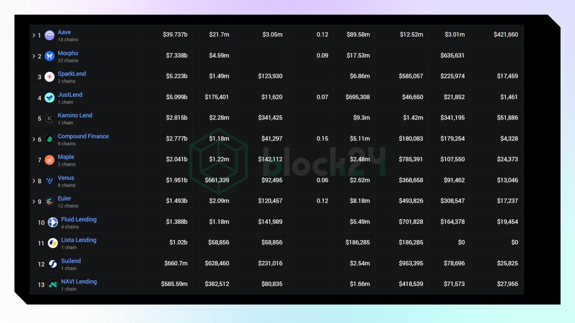Expand the Morpho row chevron

click(34, 56)
